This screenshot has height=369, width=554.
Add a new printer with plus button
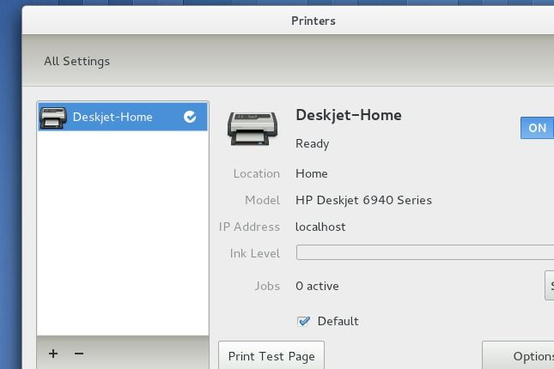pyautogui.click(x=53, y=354)
